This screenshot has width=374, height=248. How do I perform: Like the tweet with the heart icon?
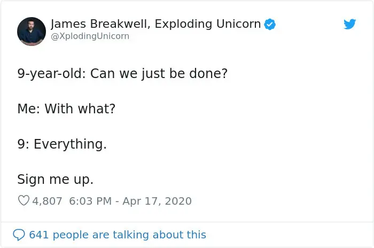[24, 201]
